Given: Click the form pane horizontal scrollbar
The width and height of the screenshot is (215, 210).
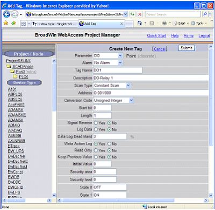Looking at the screenshot, I should point(118,200).
